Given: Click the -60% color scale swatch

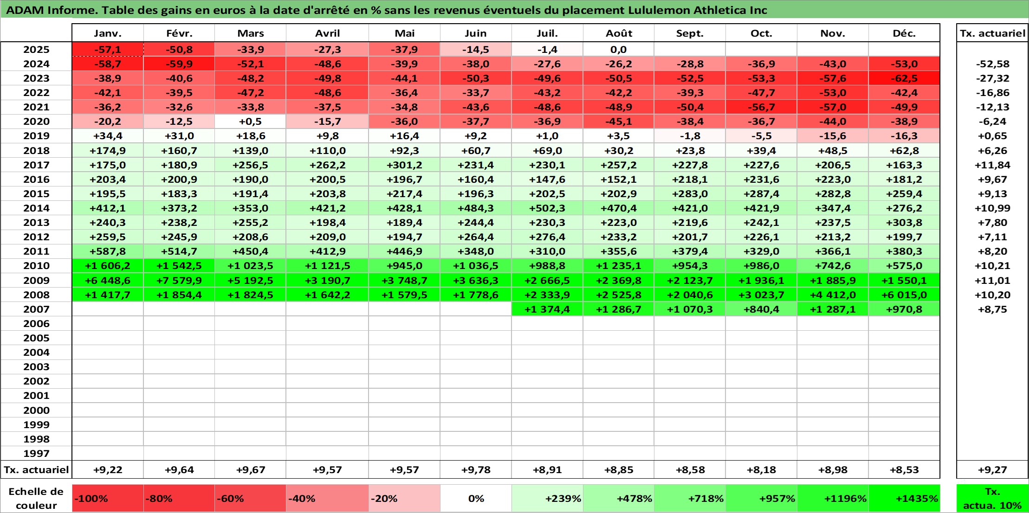Looking at the screenshot, I should tap(250, 498).
